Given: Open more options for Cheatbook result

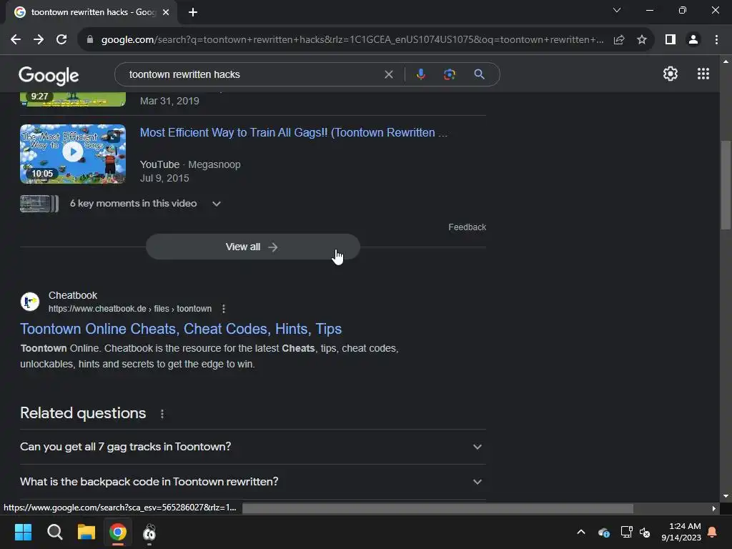Looking at the screenshot, I should tap(224, 309).
